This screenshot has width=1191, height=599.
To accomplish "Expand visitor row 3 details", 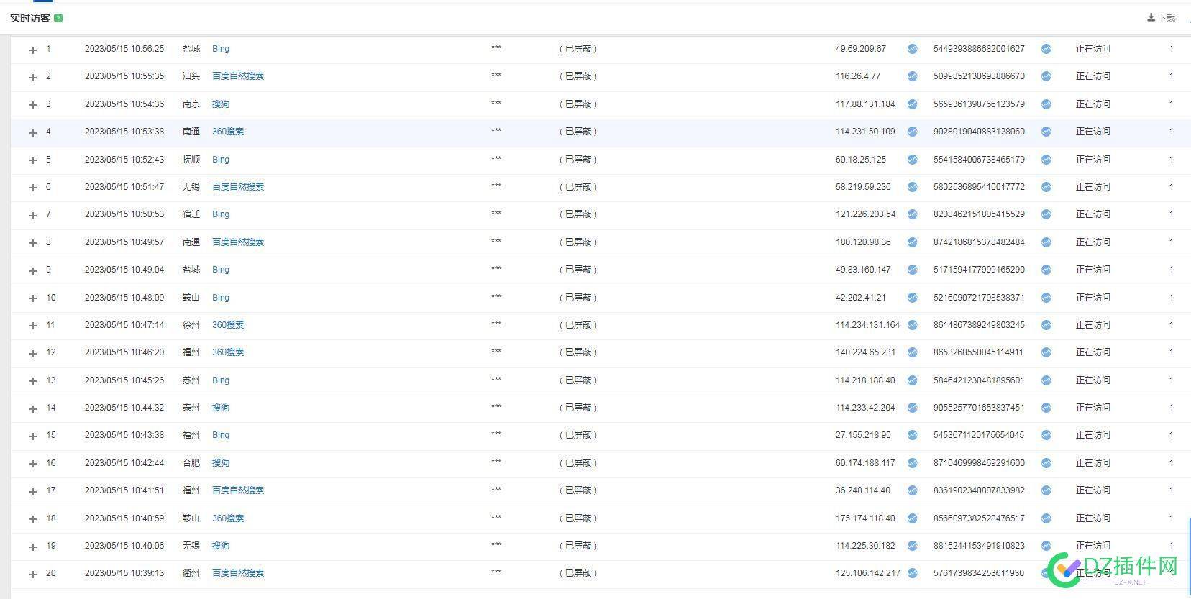I will [x=32, y=105].
